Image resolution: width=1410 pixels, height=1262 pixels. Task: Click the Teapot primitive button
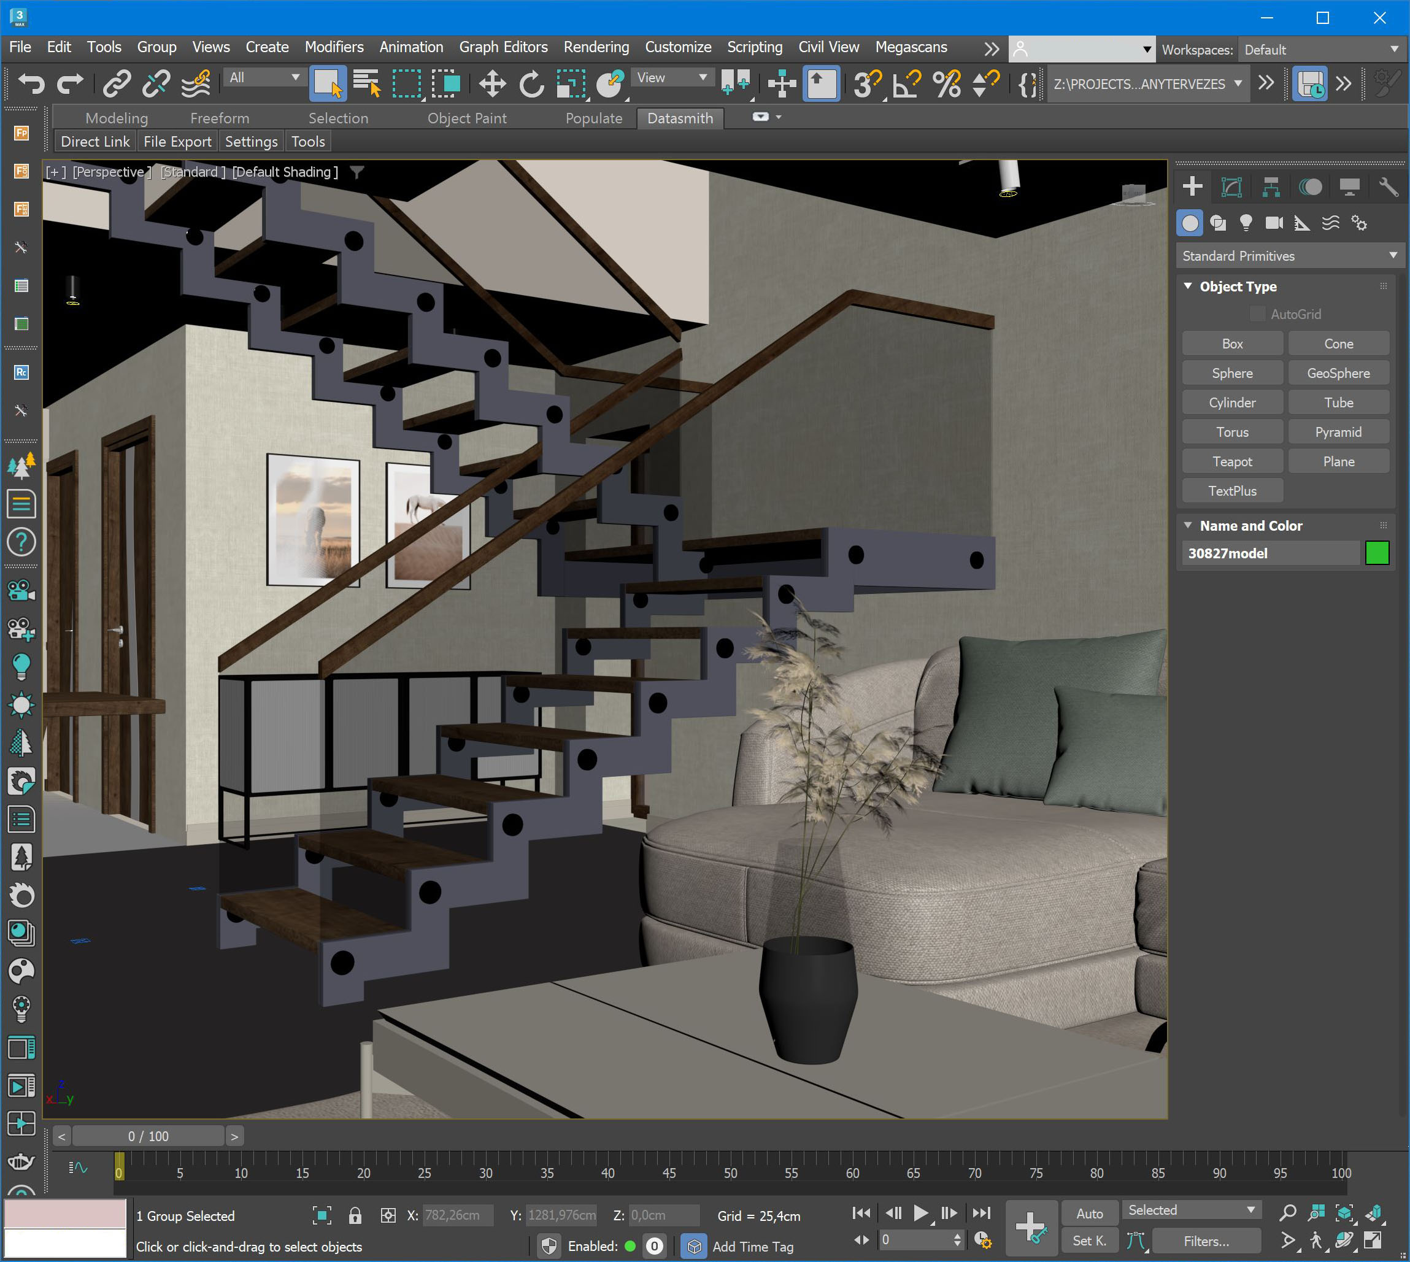(1232, 461)
